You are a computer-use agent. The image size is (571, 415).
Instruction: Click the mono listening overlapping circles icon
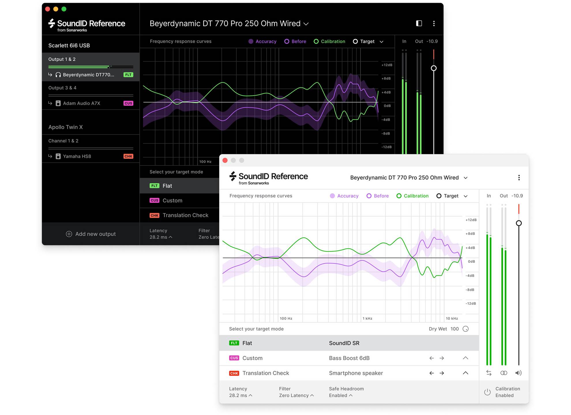[504, 373]
